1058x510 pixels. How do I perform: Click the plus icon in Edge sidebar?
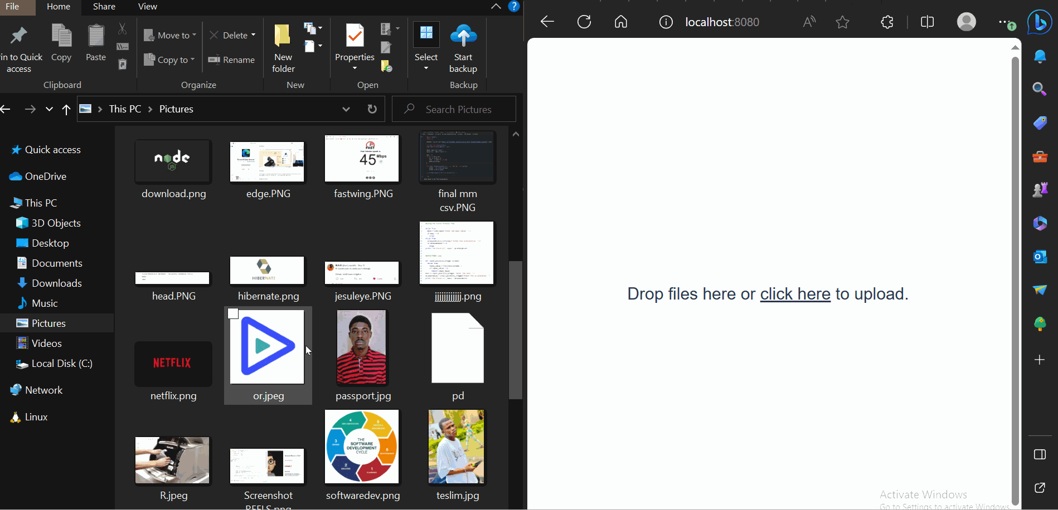click(1040, 360)
